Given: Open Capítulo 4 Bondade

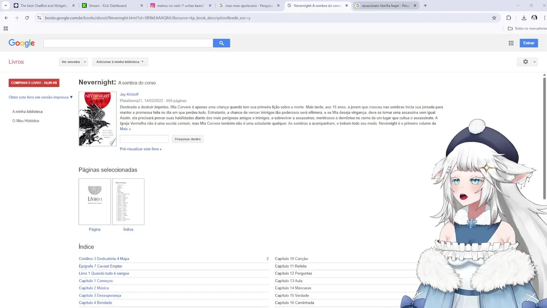Looking at the screenshot, I should (95, 303).
